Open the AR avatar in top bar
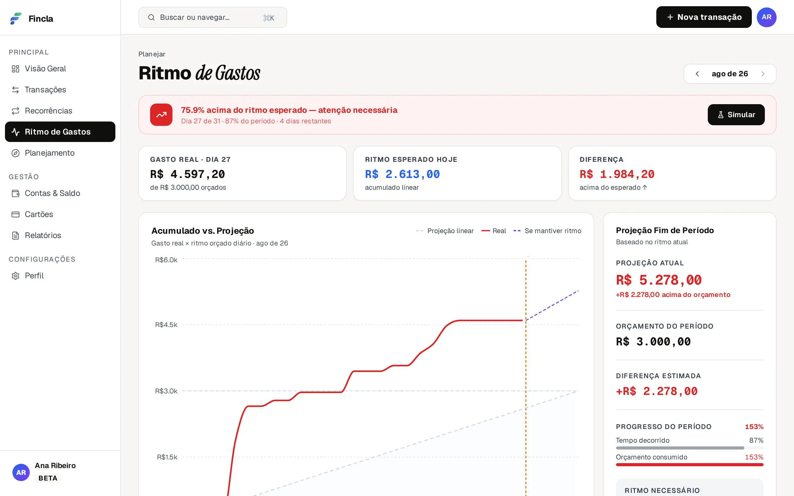The height and width of the screenshot is (496, 794). tap(766, 17)
